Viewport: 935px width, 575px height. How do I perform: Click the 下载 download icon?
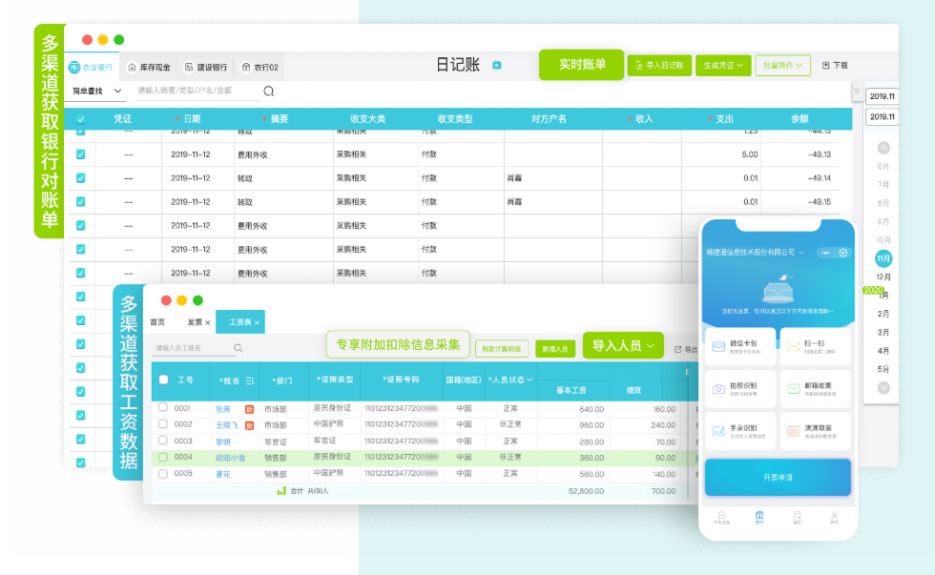tap(826, 66)
